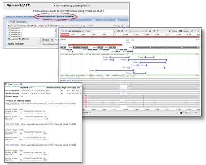The height and width of the screenshot is (165, 206).
Task: Zoom out magnifier in sequence viewer
Action: (x=126, y=31)
